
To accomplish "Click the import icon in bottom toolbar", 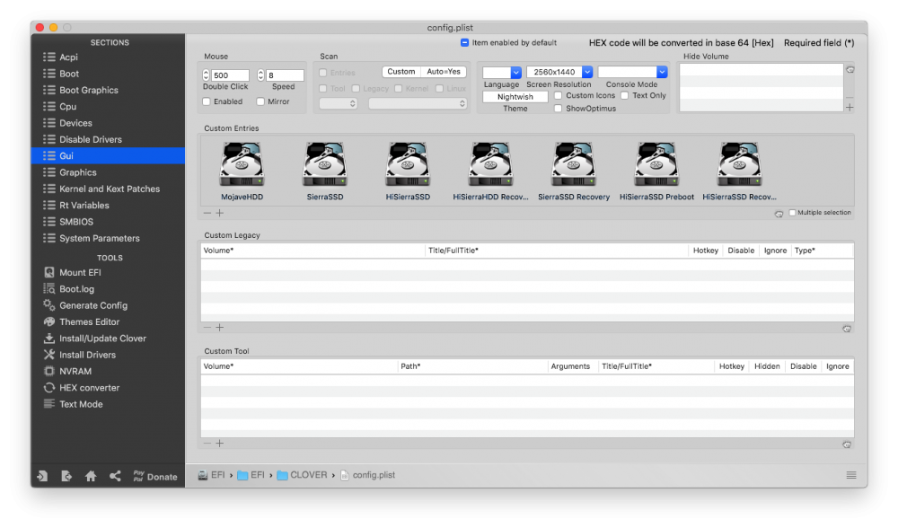I will coord(42,477).
